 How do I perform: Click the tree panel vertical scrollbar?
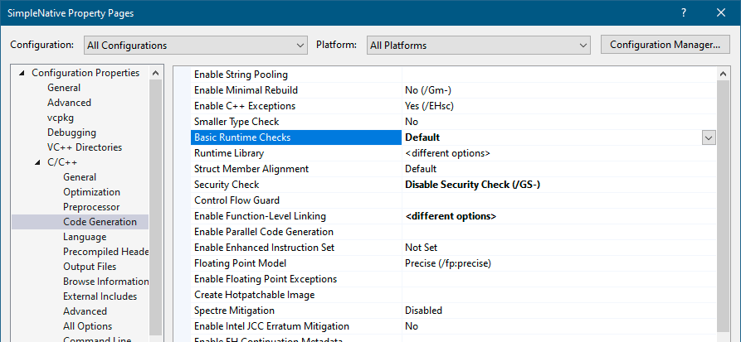156,207
